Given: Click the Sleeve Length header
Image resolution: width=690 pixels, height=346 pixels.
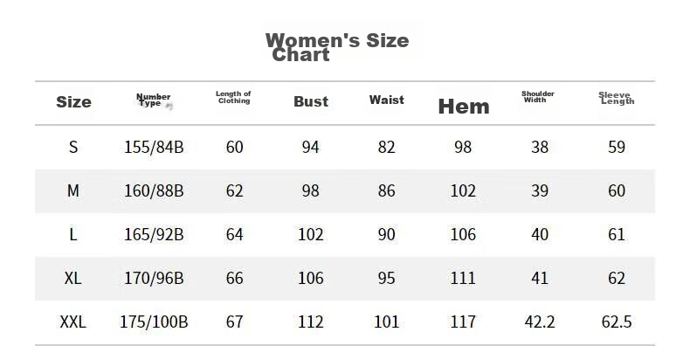Looking at the screenshot, I should tap(616, 98).
